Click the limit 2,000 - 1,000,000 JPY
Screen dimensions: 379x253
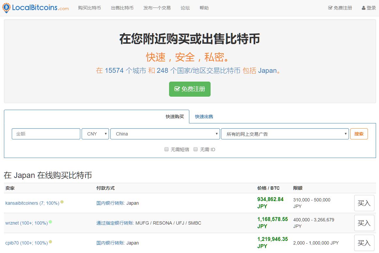point(316,243)
